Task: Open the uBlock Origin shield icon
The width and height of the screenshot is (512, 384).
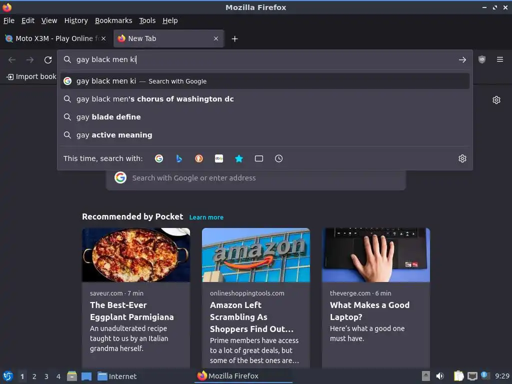Action: (481, 59)
